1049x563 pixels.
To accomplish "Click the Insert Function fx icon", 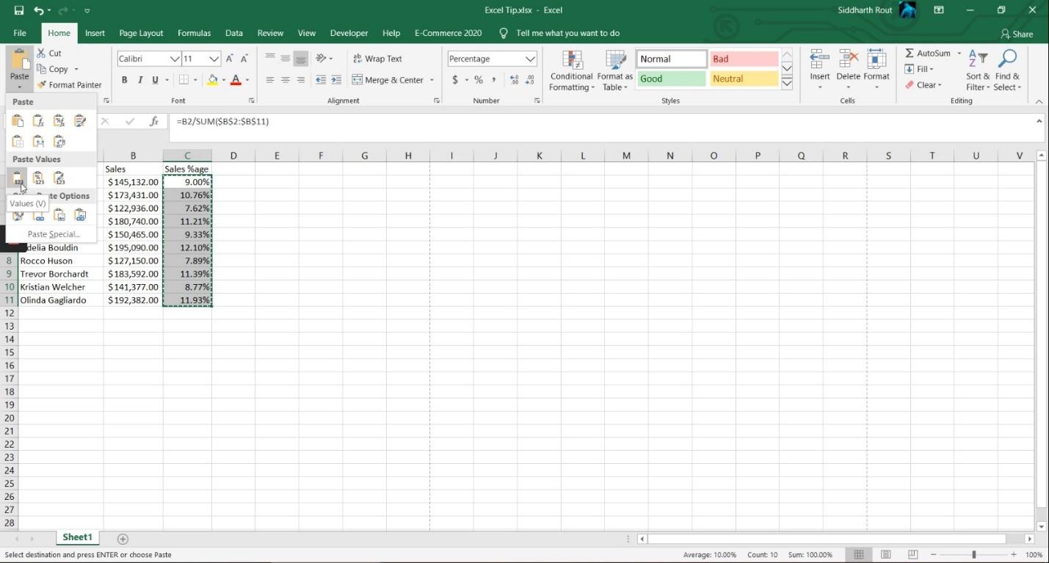I will pos(154,122).
